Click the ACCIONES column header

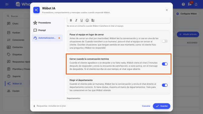192,43
